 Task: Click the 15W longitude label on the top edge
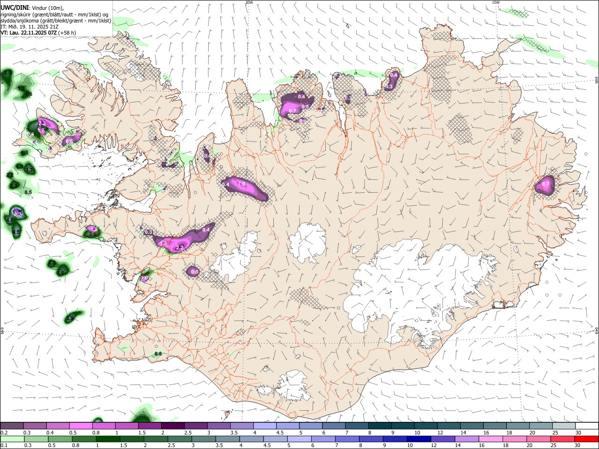[496, 2]
